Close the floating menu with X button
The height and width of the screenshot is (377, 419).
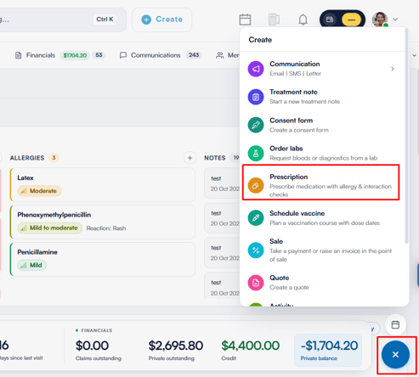pos(395,354)
